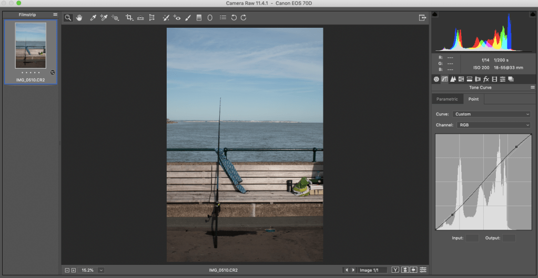Click the zoom out minus button
Viewport: 538px width, 278px height.
click(67, 270)
